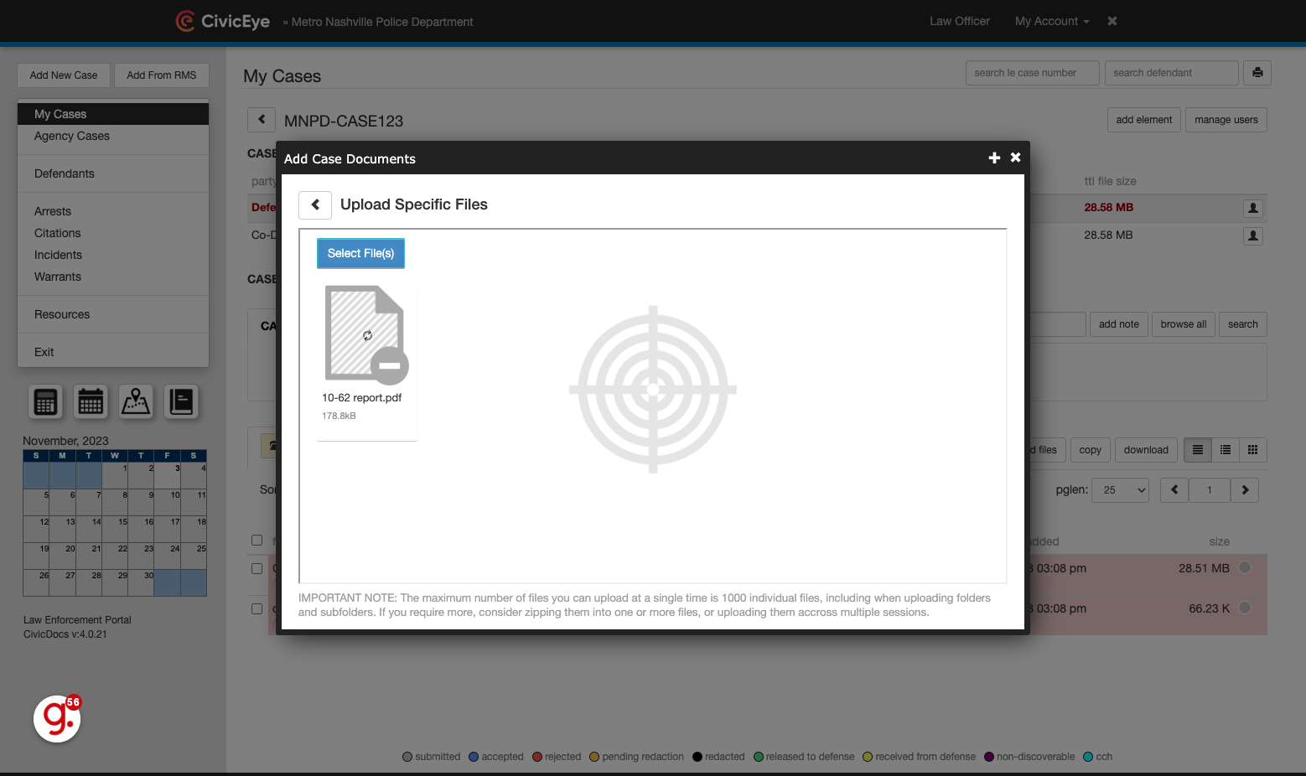Click the page number field showing 1
The width and height of the screenshot is (1306, 776).
[1210, 490]
